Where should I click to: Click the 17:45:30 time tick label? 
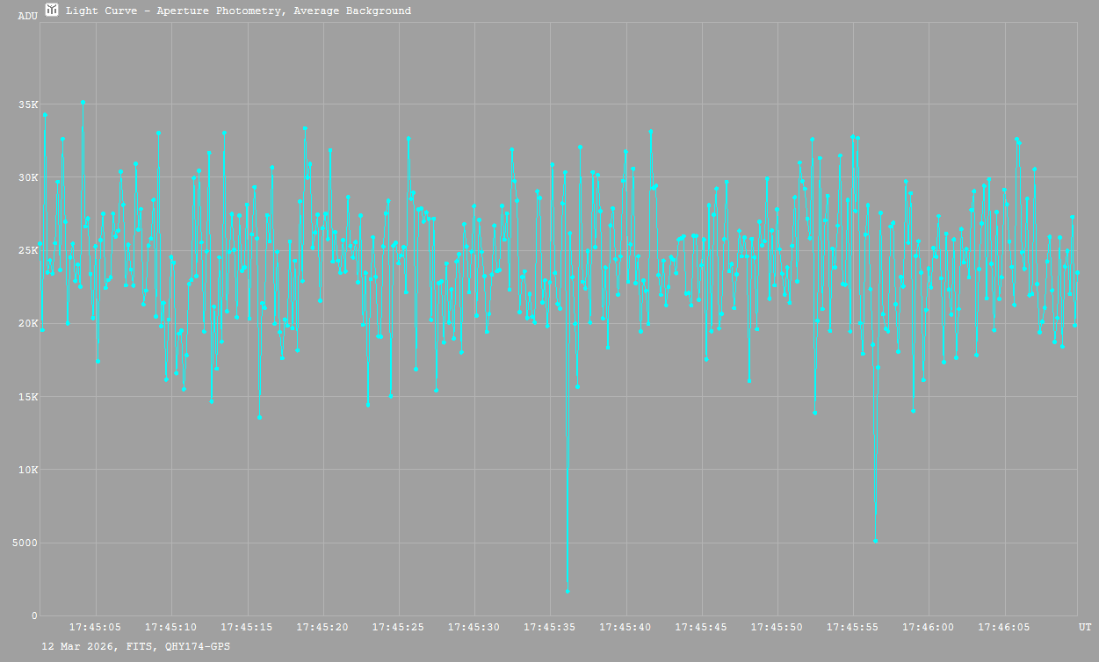(x=474, y=628)
